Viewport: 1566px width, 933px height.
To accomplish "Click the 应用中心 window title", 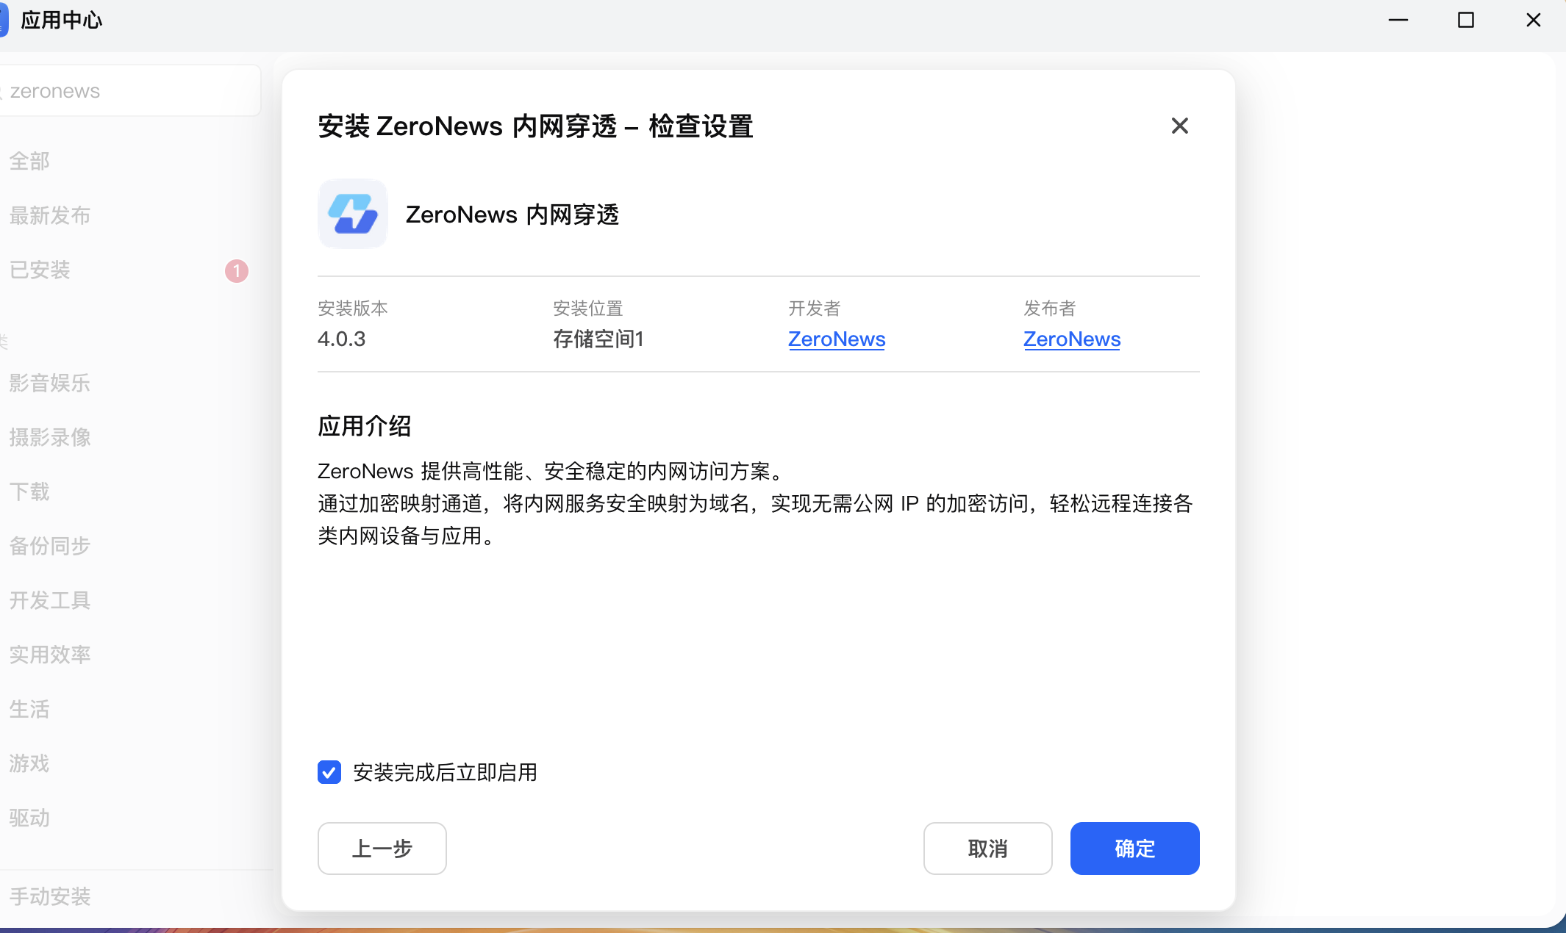I will pos(62,20).
